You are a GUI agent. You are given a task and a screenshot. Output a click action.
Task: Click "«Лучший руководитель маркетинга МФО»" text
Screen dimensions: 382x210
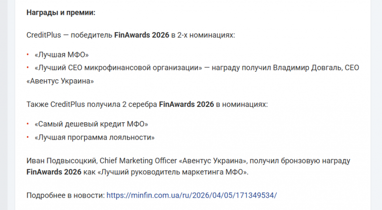point(172,172)
